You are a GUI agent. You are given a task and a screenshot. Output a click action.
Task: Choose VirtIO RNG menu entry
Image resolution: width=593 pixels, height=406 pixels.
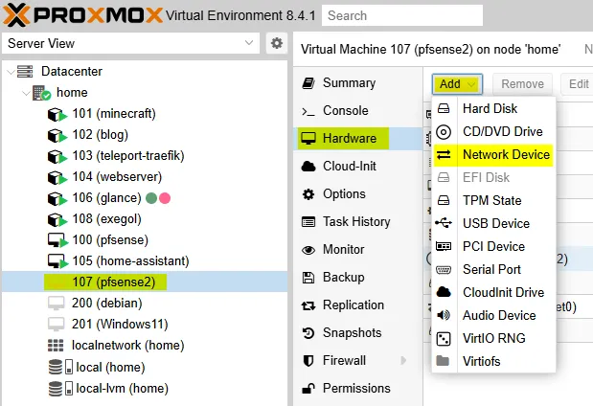(493, 338)
